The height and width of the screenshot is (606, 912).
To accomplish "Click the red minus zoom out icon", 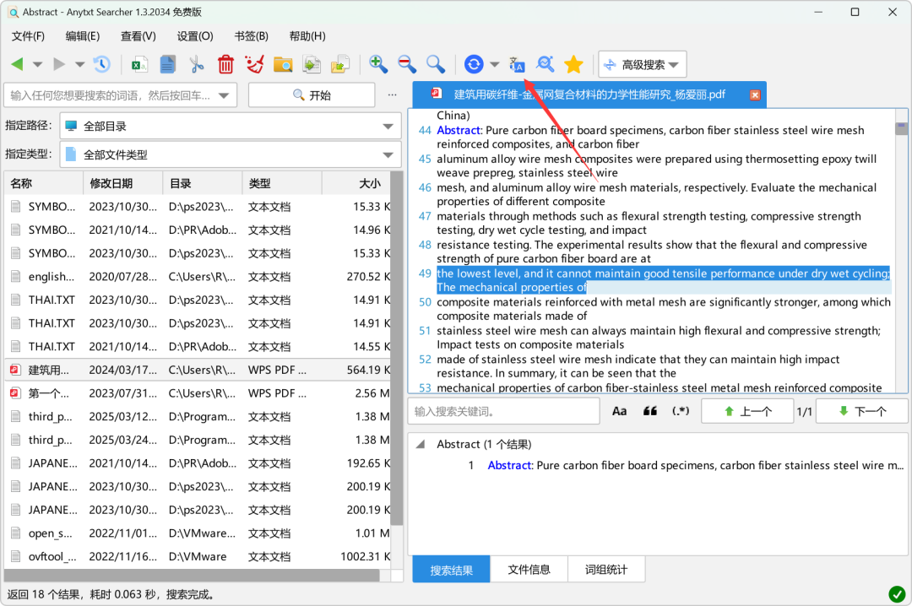I will coord(407,64).
